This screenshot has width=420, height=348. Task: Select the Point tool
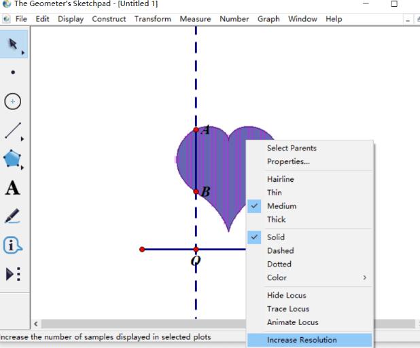[x=13, y=72]
